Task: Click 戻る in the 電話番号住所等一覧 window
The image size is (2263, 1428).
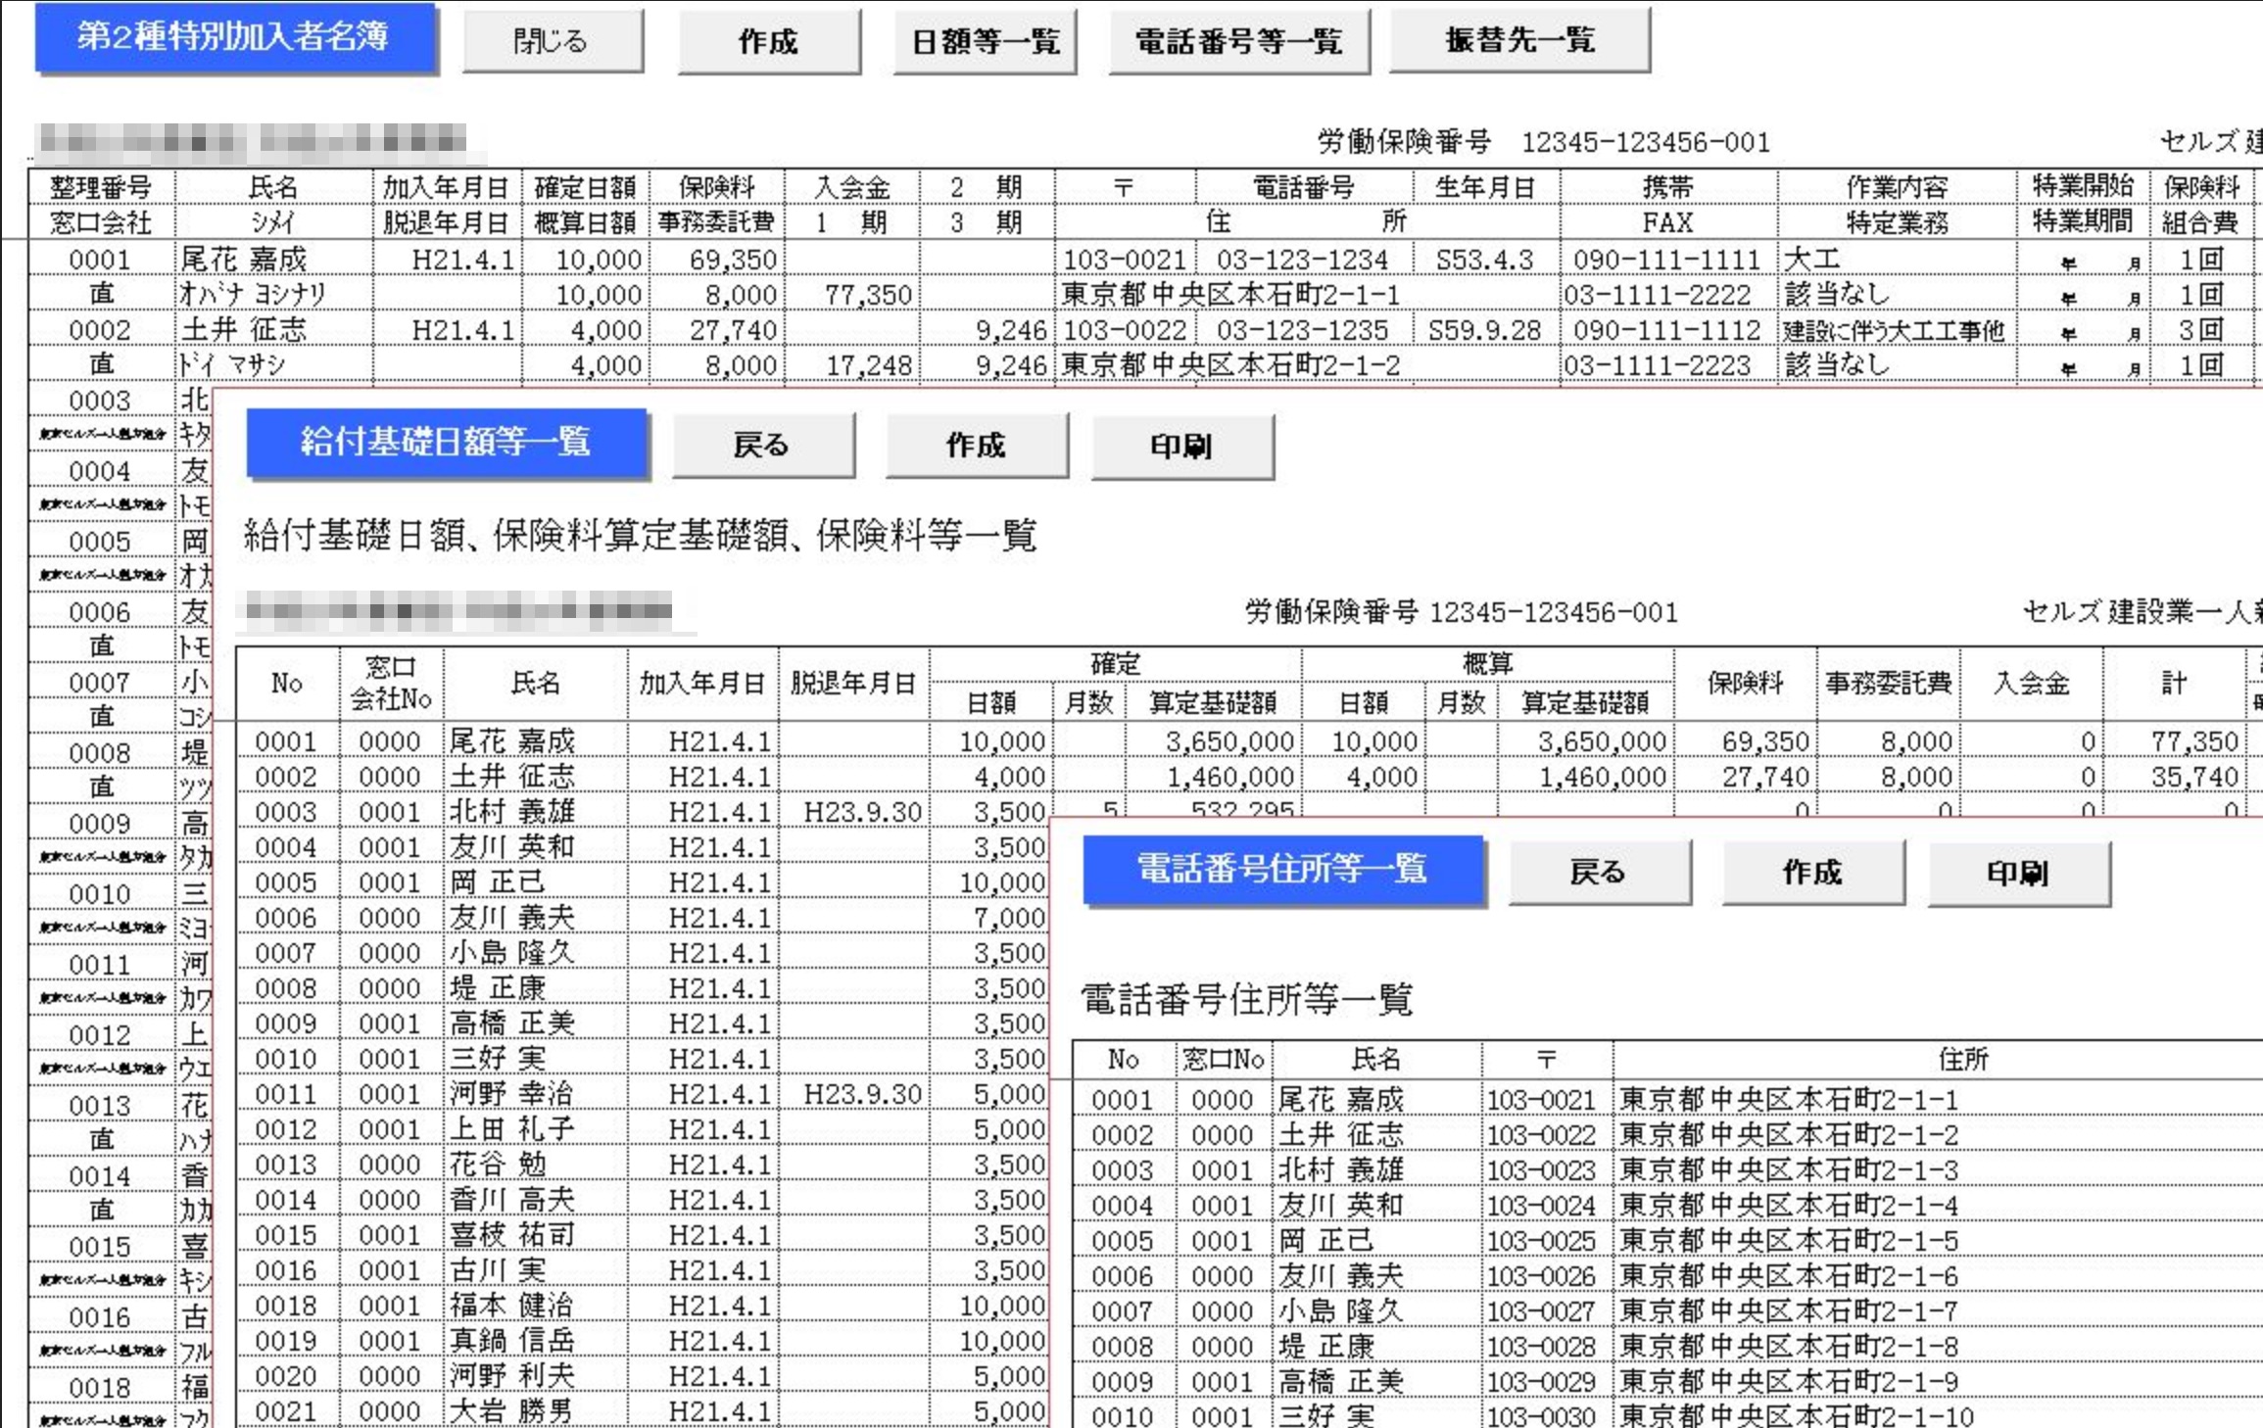Action: click(x=1600, y=873)
